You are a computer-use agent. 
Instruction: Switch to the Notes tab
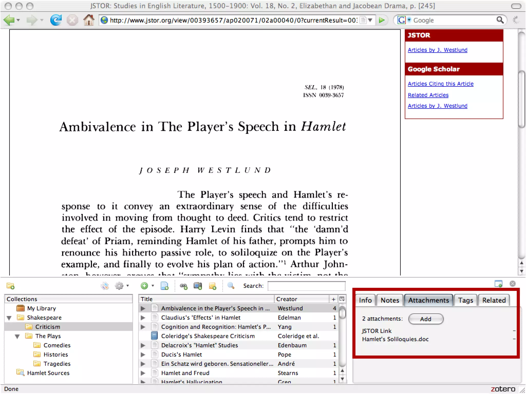point(389,300)
